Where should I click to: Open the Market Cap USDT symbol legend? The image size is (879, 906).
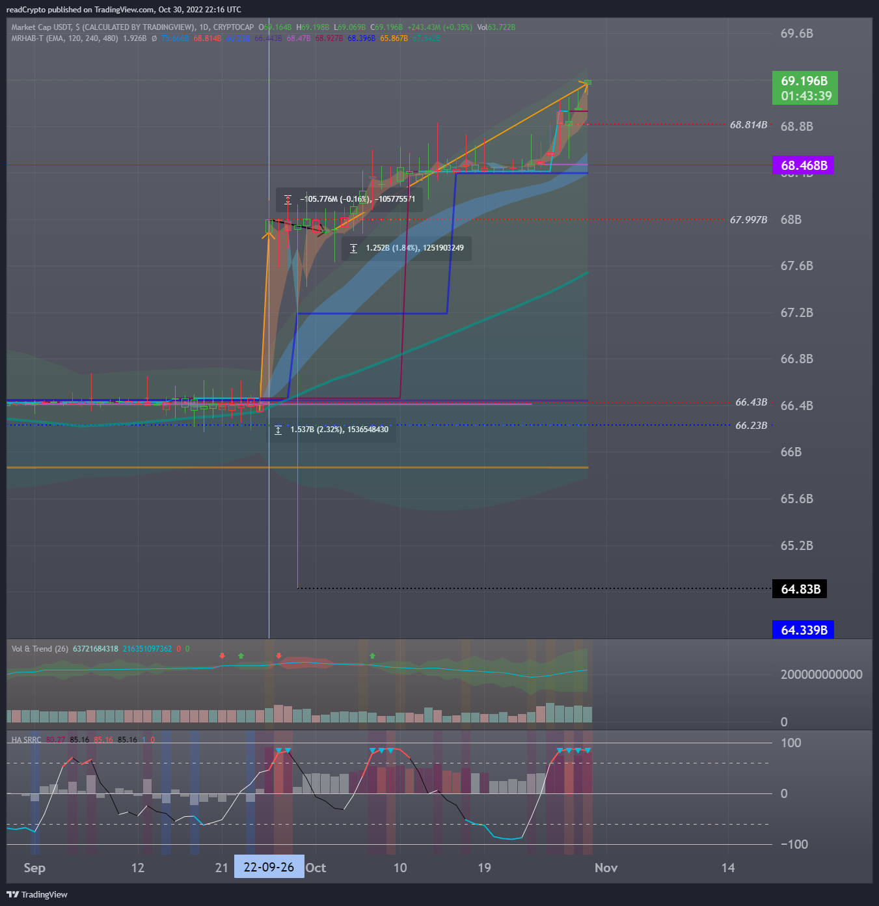[x=133, y=27]
